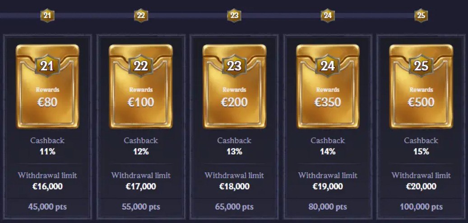Click the level 25 marker on progress bar

(421, 15)
